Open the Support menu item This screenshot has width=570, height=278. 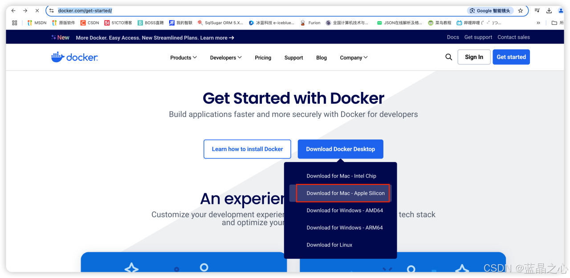click(x=293, y=58)
